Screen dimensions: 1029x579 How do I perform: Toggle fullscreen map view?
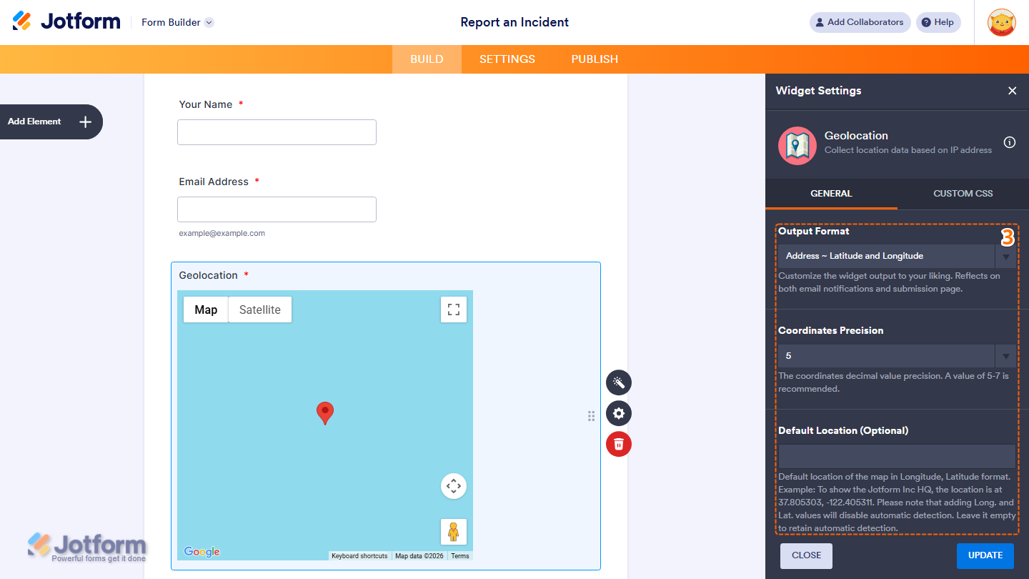coord(453,310)
